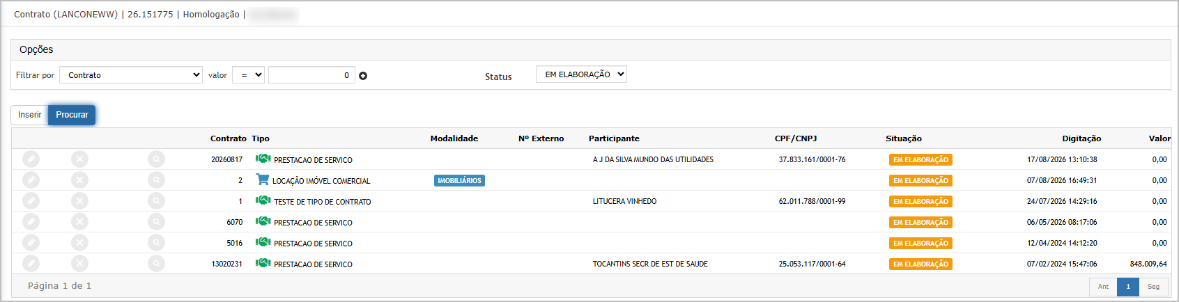
Task: Click magnifier on TESTE DE TIPO DE CONTRATO row
Action: (x=156, y=201)
